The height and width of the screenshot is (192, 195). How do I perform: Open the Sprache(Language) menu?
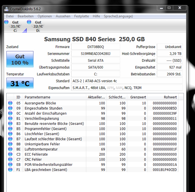pos(118,16)
